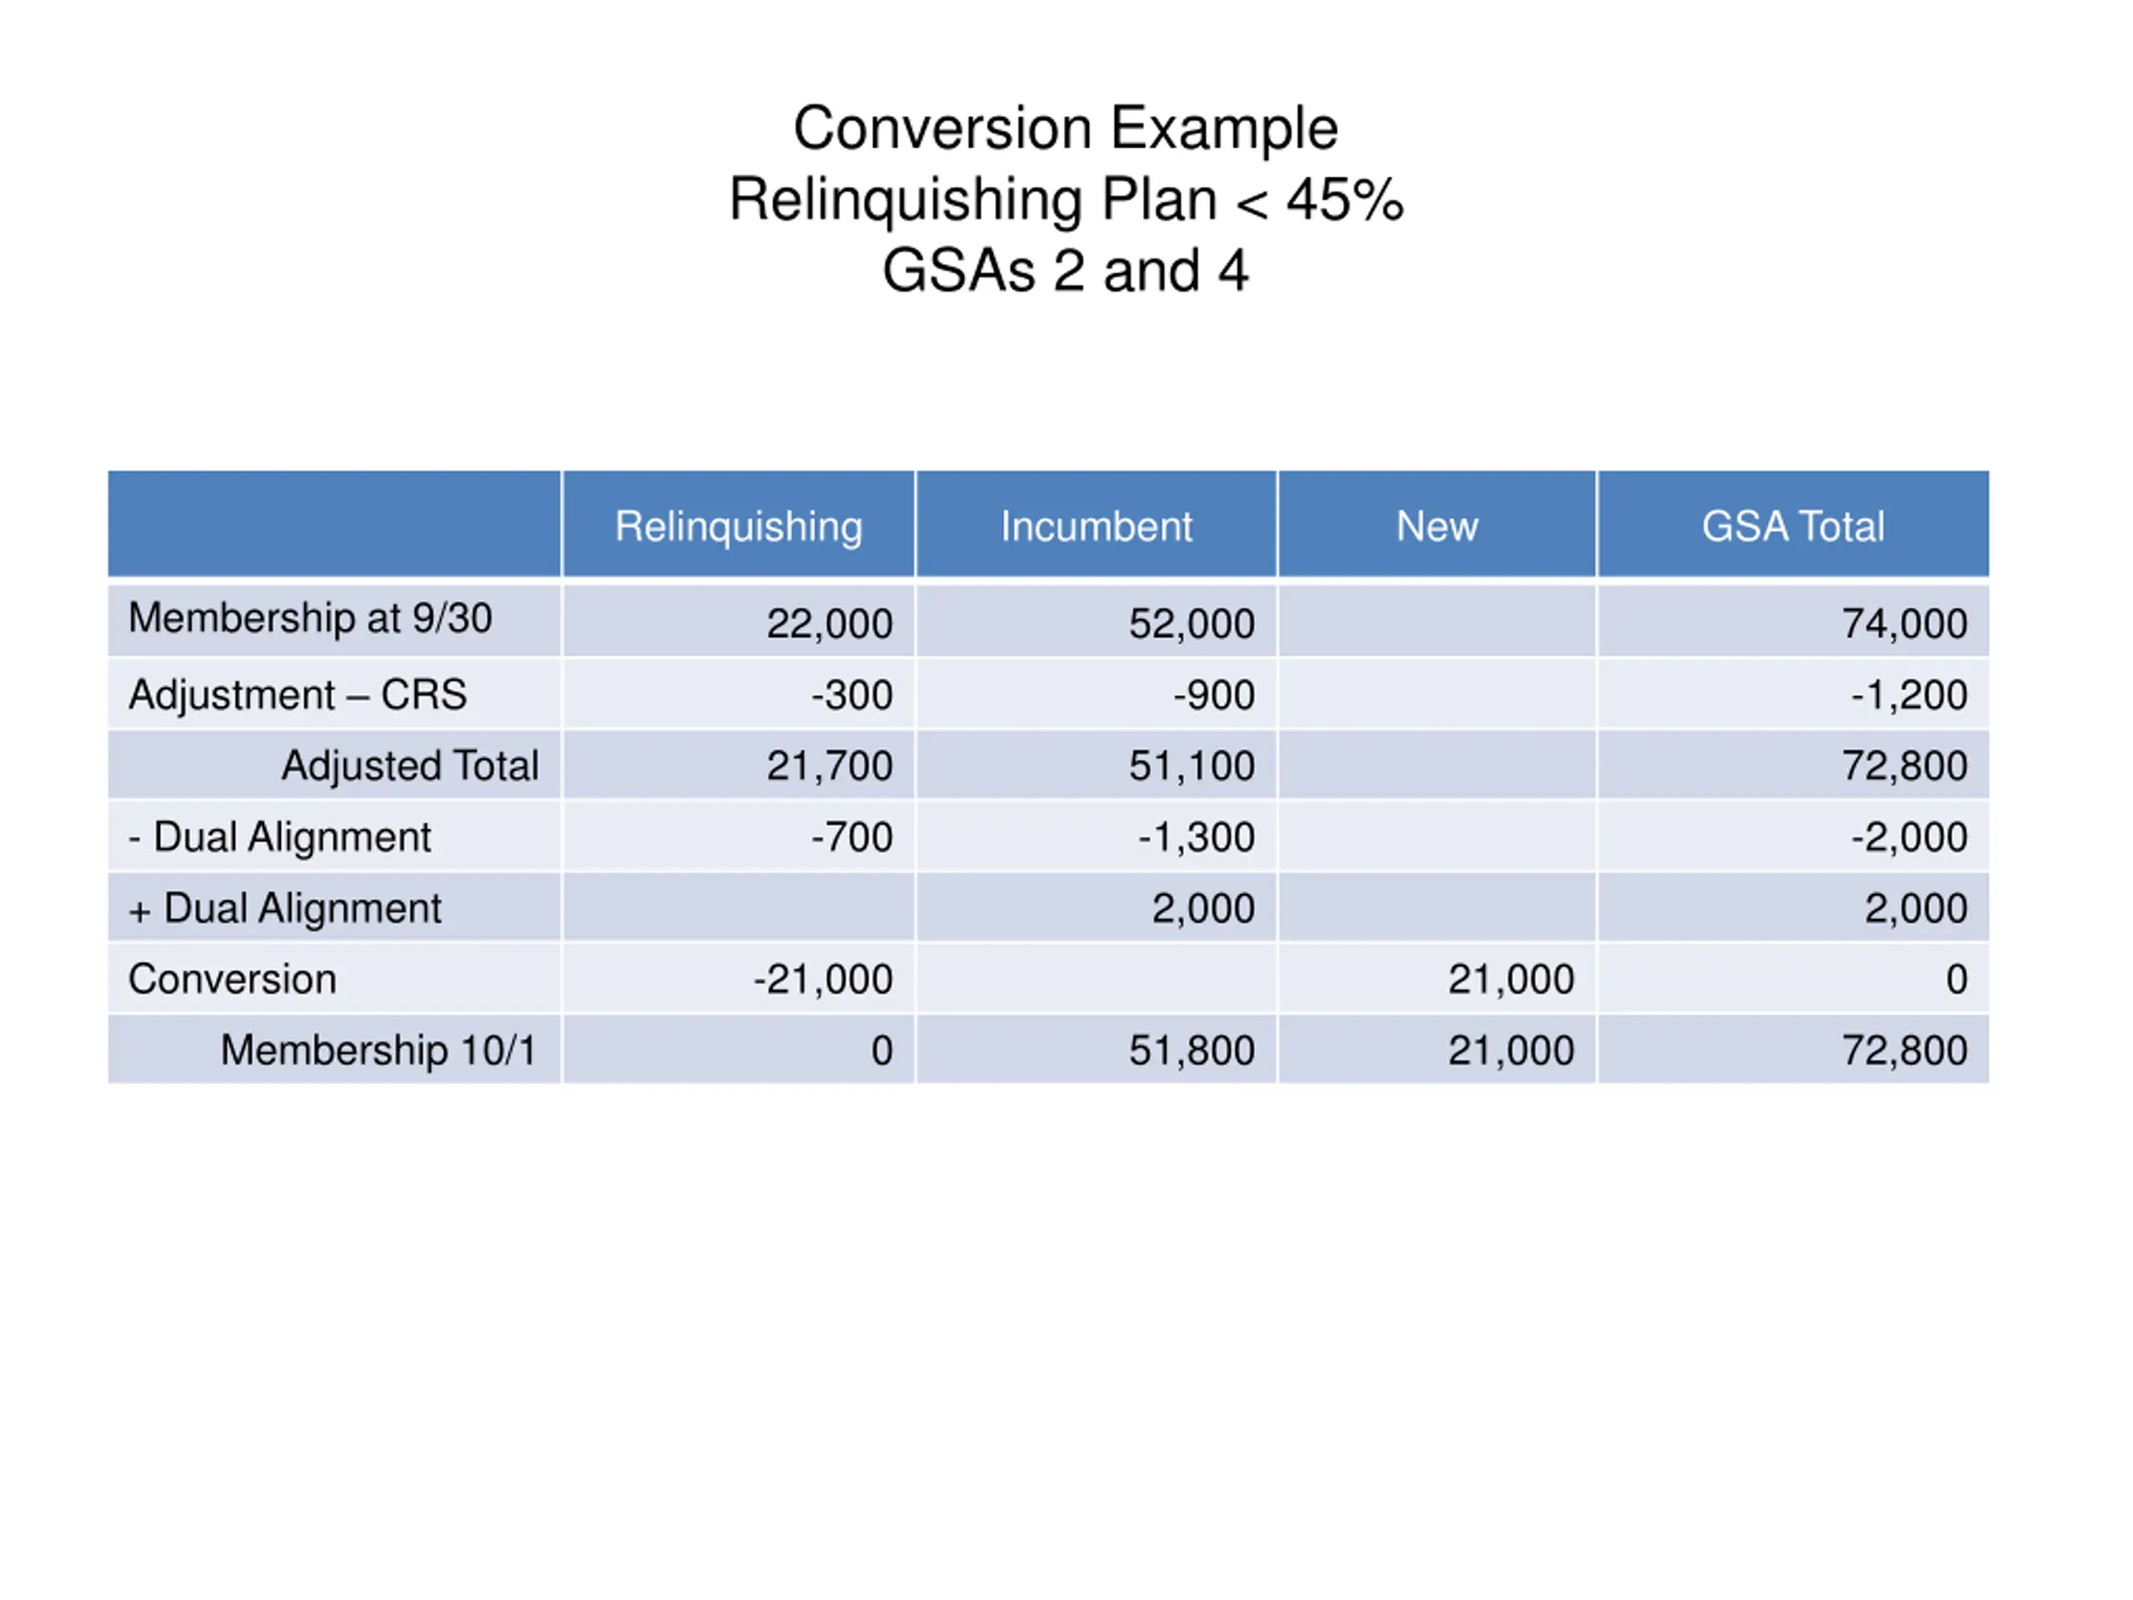Select the 'Conversion' row label cell

(x=232, y=980)
